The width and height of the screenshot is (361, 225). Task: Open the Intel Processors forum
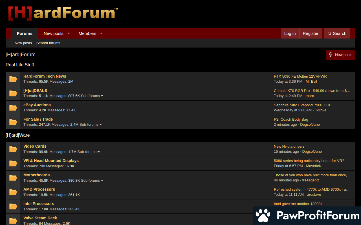pyautogui.click(x=39, y=204)
